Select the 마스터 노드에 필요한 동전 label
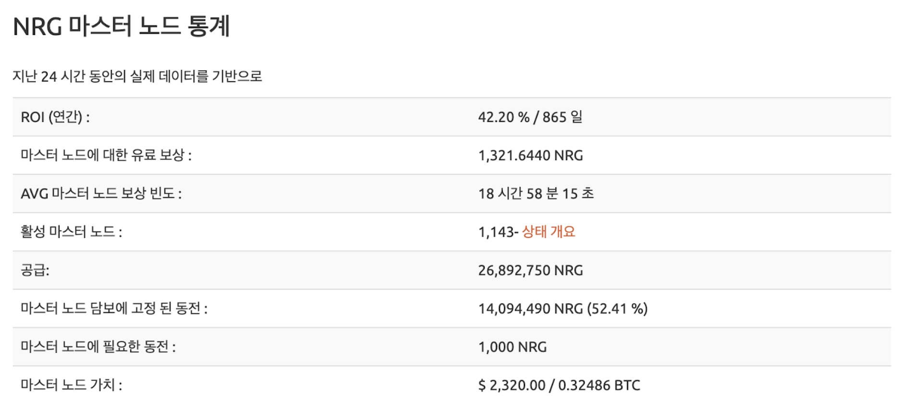 [x=98, y=347]
